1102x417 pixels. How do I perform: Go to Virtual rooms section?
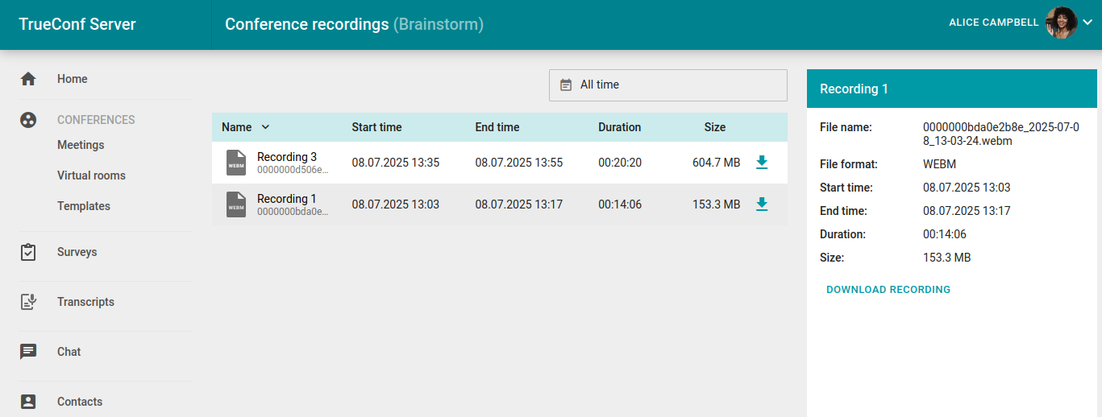(91, 175)
